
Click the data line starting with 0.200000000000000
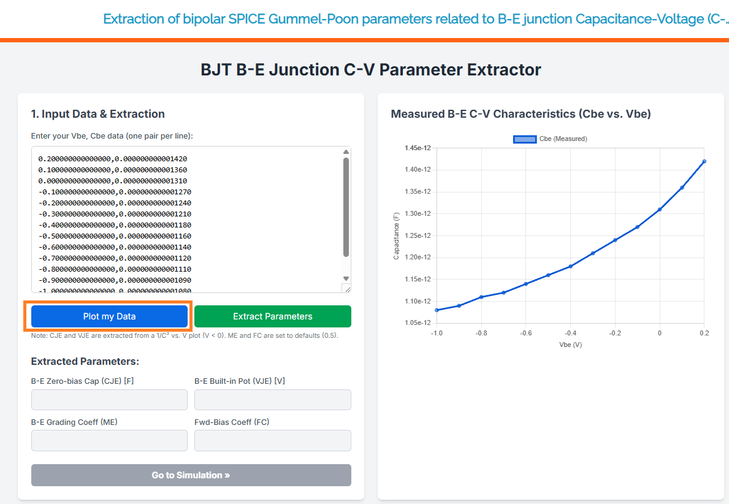[x=113, y=158]
